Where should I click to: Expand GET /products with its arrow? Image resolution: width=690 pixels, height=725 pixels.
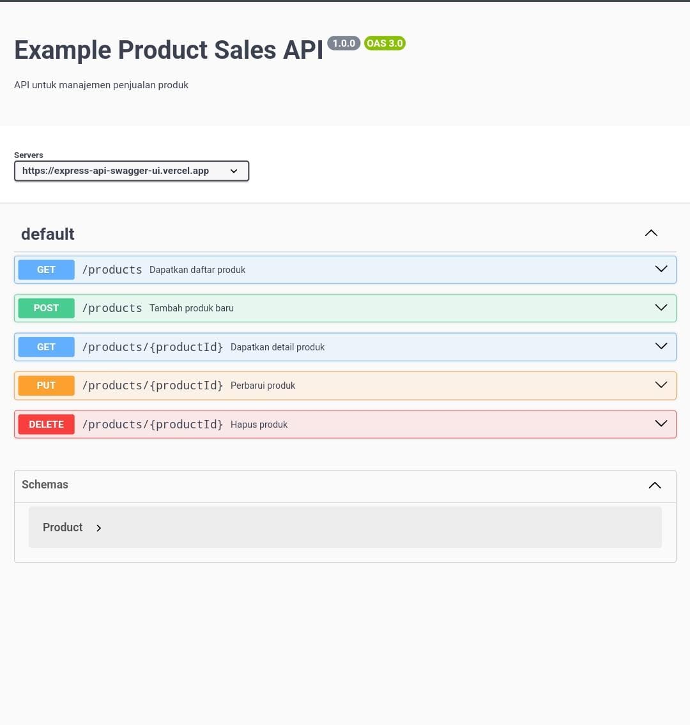tap(661, 269)
